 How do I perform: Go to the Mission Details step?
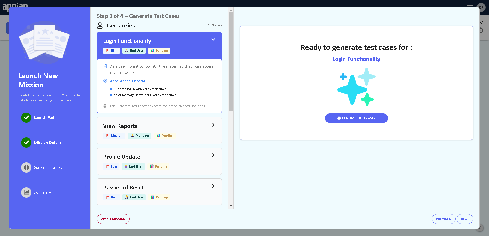point(48,143)
